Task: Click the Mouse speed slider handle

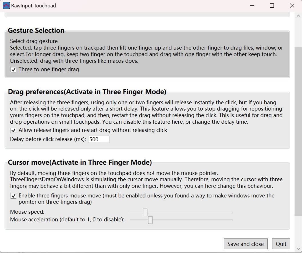Action: 145,212
